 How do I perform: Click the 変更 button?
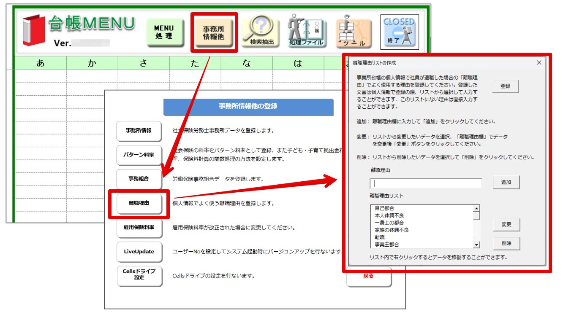(506, 225)
